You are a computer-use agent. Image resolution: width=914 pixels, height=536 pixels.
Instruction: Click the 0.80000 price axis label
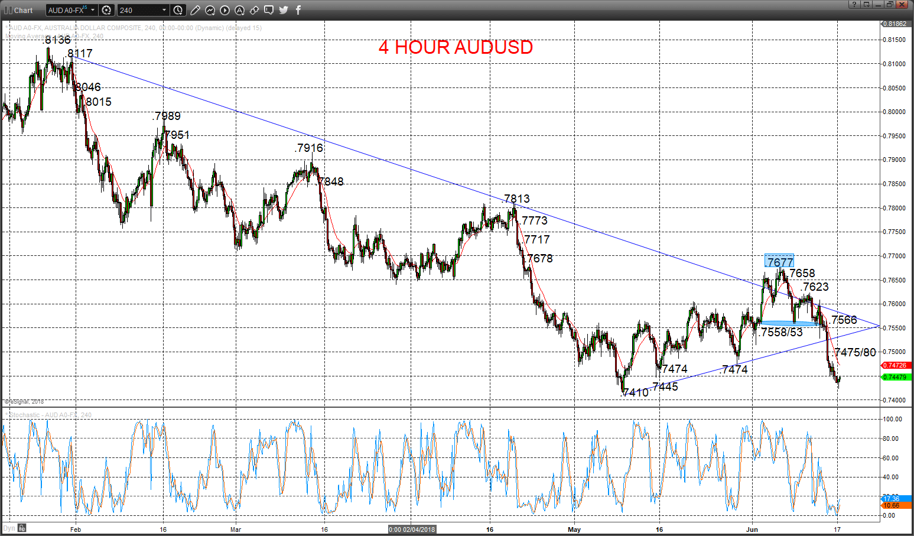pyautogui.click(x=894, y=112)
